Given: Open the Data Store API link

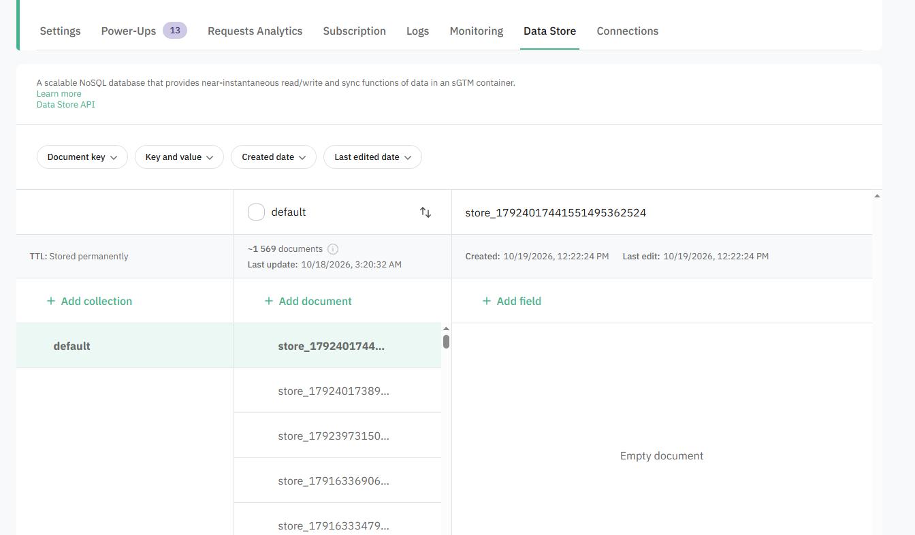Looking at the screenshot, I should (x=66, y=105).
